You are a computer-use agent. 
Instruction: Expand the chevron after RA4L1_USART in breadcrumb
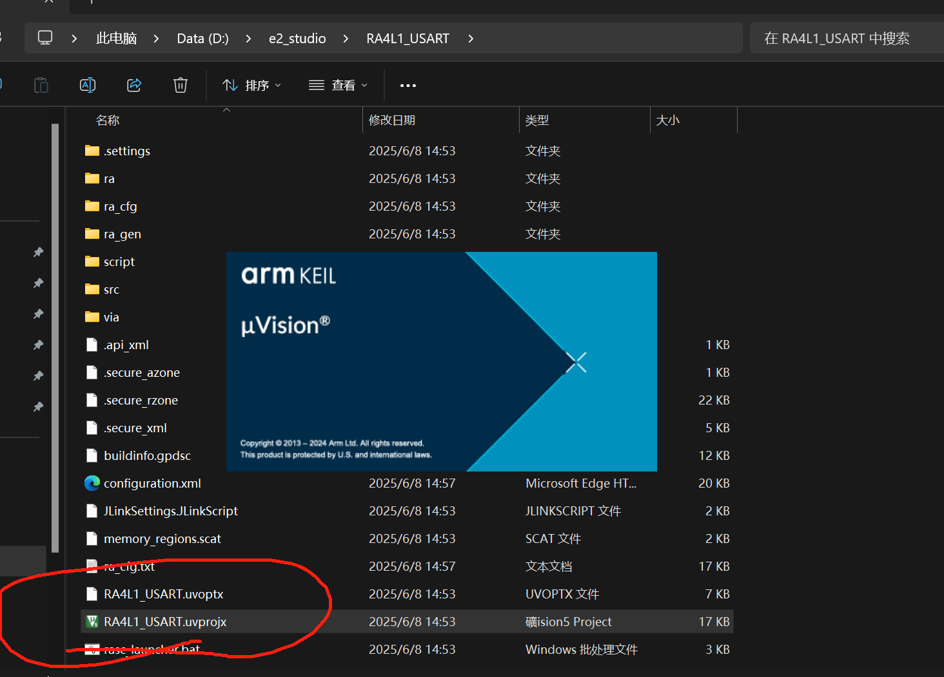click(471, 39)
